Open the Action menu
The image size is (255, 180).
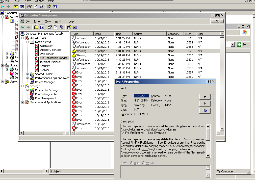click(x=37, y=21)
